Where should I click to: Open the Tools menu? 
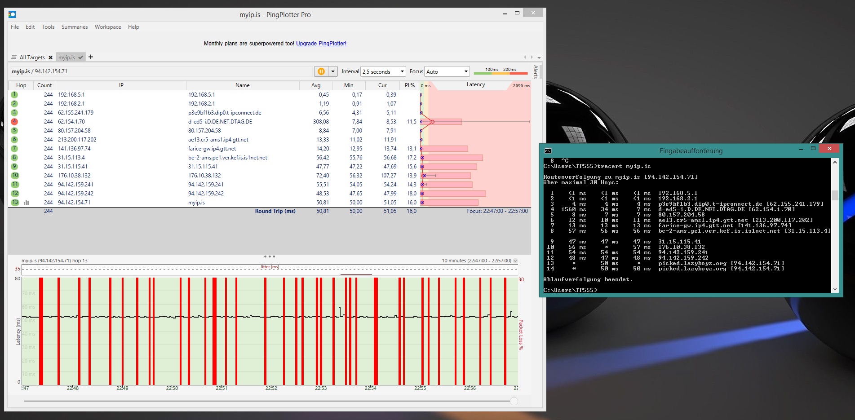[x=48, y=27]
